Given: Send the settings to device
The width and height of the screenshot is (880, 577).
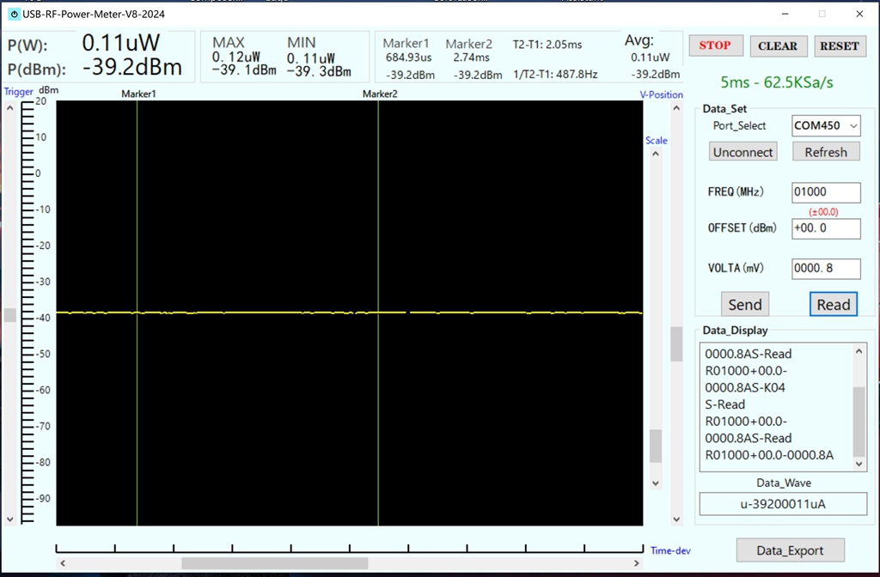Looking at the screenshot, I should tap(745, 304).
